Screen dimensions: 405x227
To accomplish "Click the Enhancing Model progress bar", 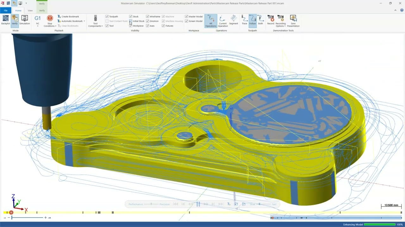I will (x=379, y=224).
